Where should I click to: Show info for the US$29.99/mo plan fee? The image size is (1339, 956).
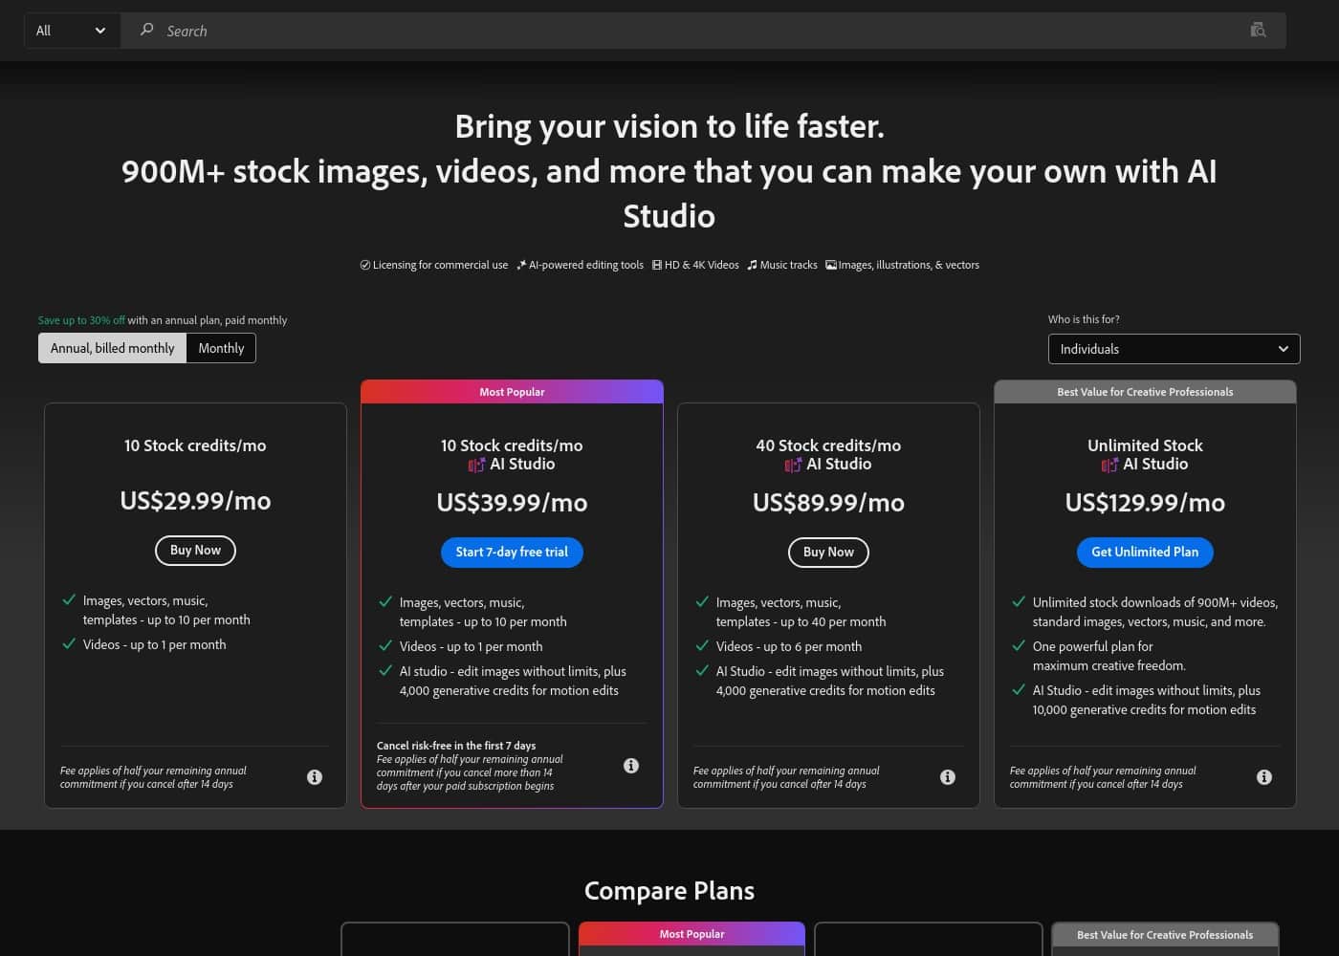coord(315,777)
